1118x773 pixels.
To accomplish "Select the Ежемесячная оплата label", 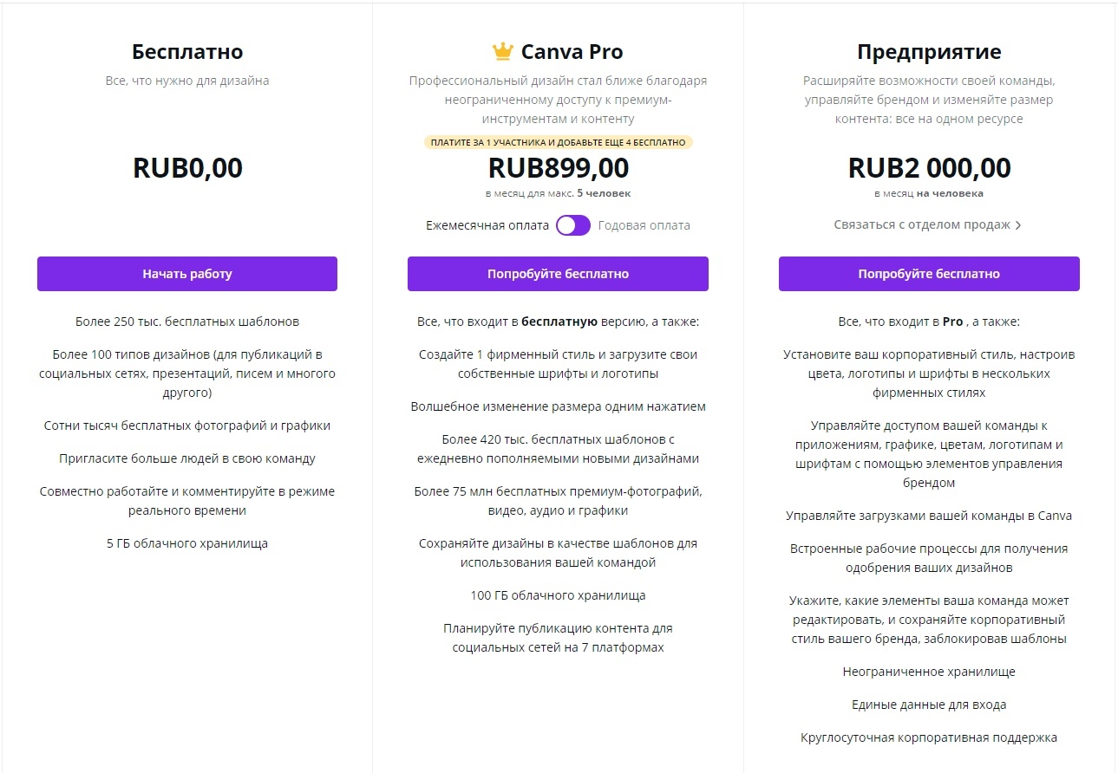I will click(487, 225).
